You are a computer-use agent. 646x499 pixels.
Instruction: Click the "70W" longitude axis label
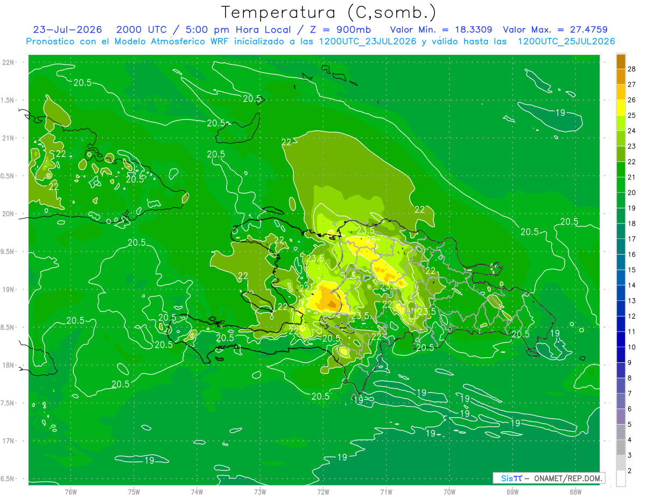[450, 491]
